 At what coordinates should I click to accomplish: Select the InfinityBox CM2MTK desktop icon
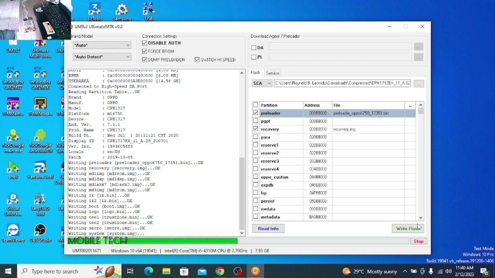(40, 78)
